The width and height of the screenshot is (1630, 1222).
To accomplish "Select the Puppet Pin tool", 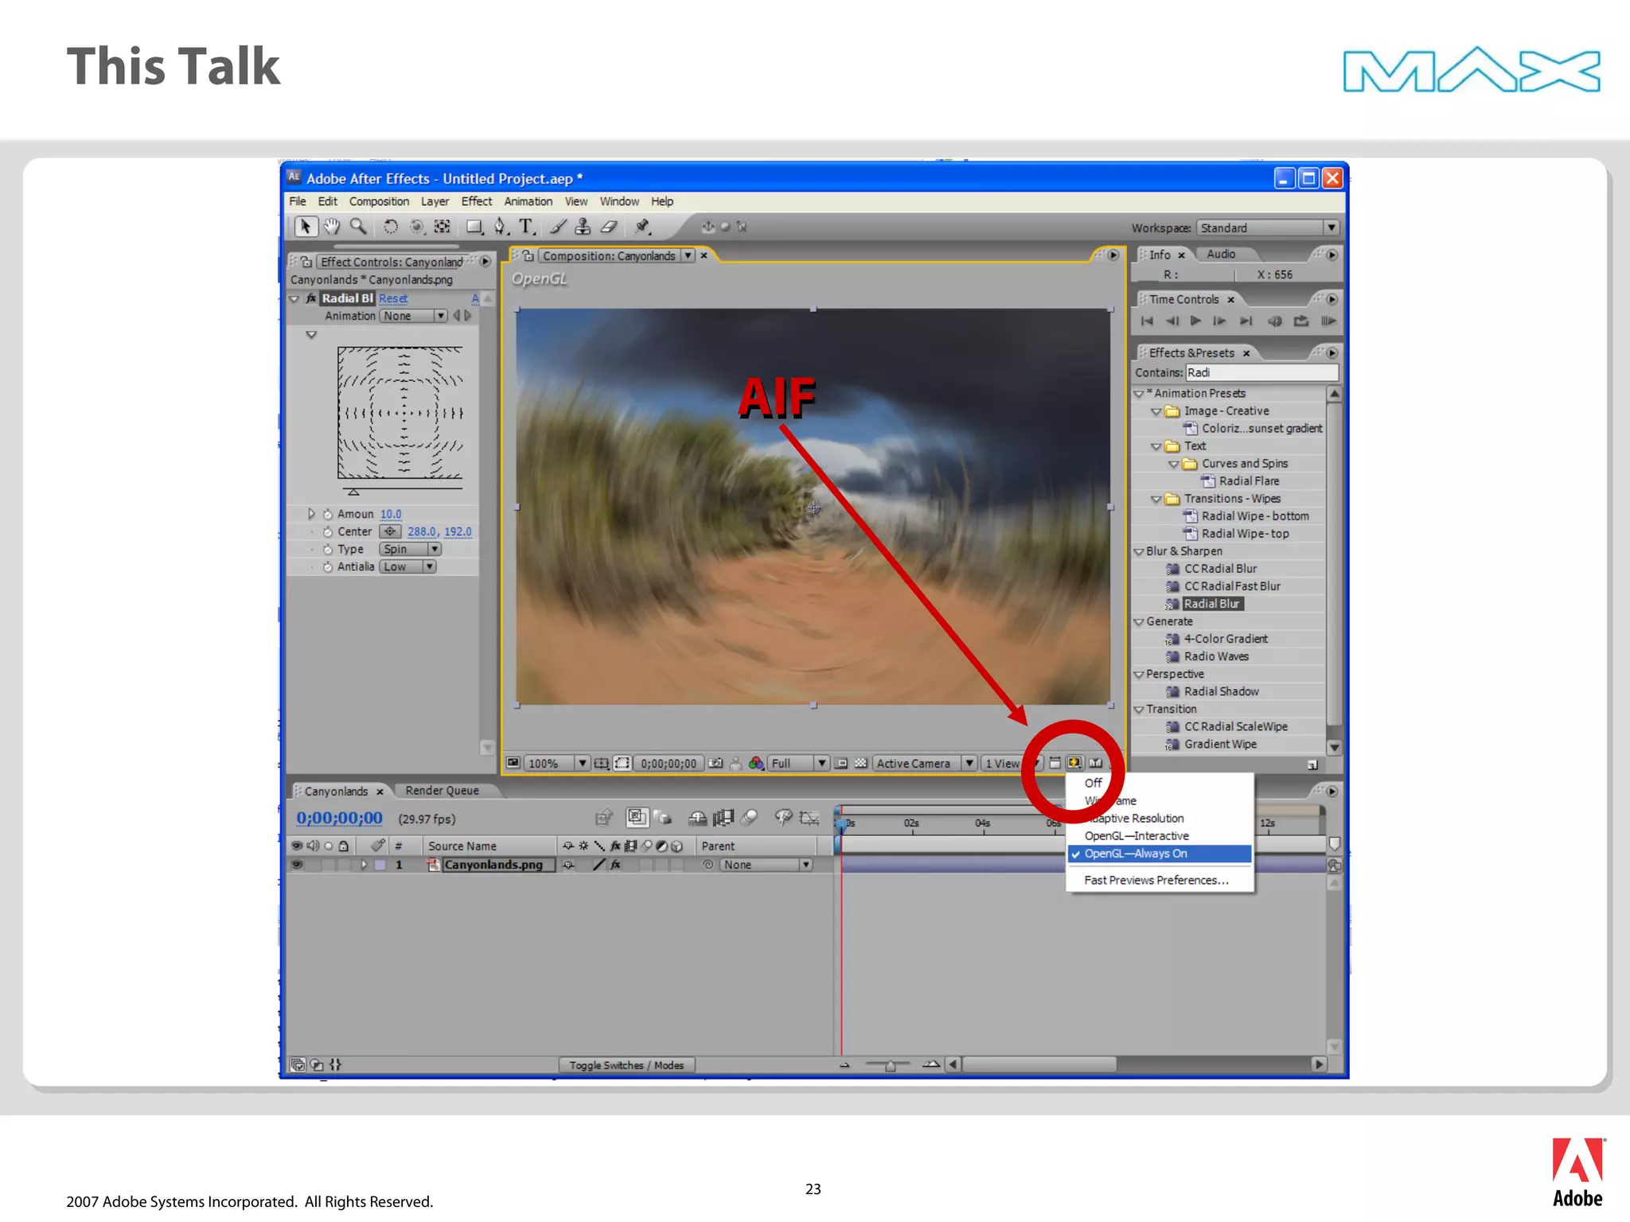I will (x=643, y=227).
